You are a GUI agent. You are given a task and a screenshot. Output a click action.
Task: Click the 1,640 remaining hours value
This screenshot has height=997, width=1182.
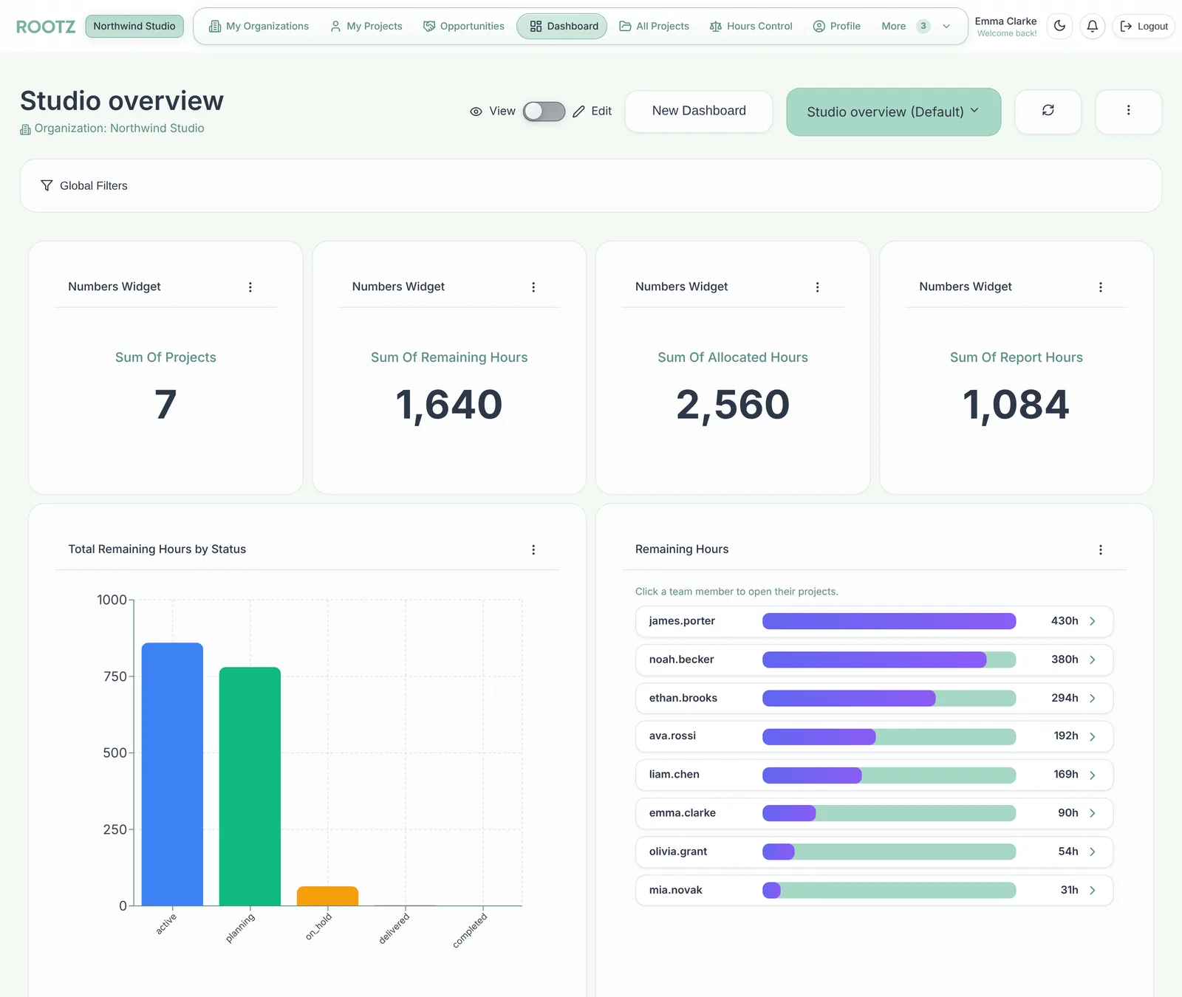[x=449, y=405]
